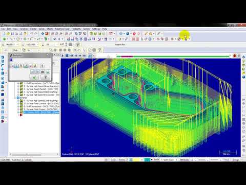Toggle backplot Run mode
This screenshot has height=185, width=246.
94,55
